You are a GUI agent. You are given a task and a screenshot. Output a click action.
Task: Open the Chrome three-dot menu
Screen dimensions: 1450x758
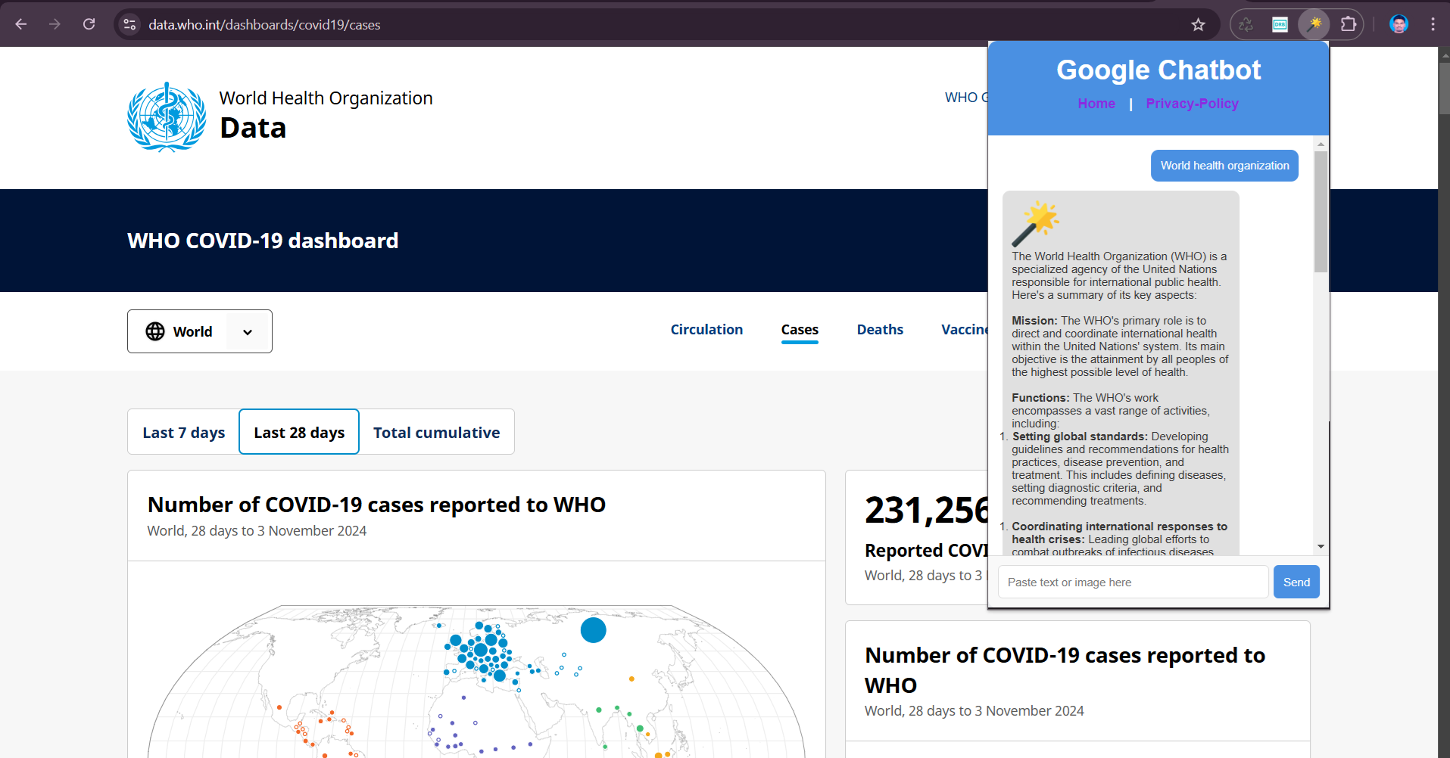click(1433, 24)
